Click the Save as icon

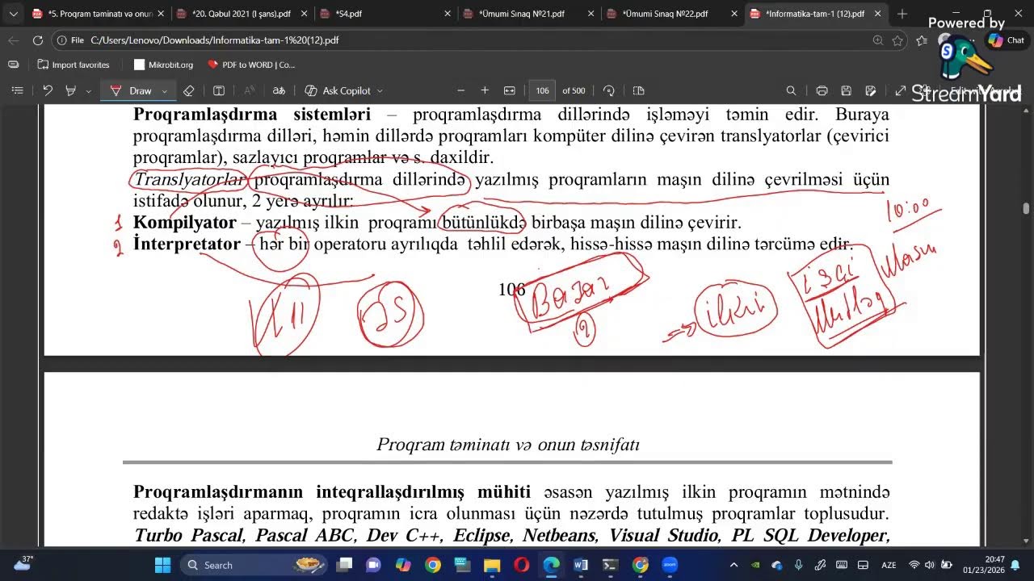[x=871, y=90]
